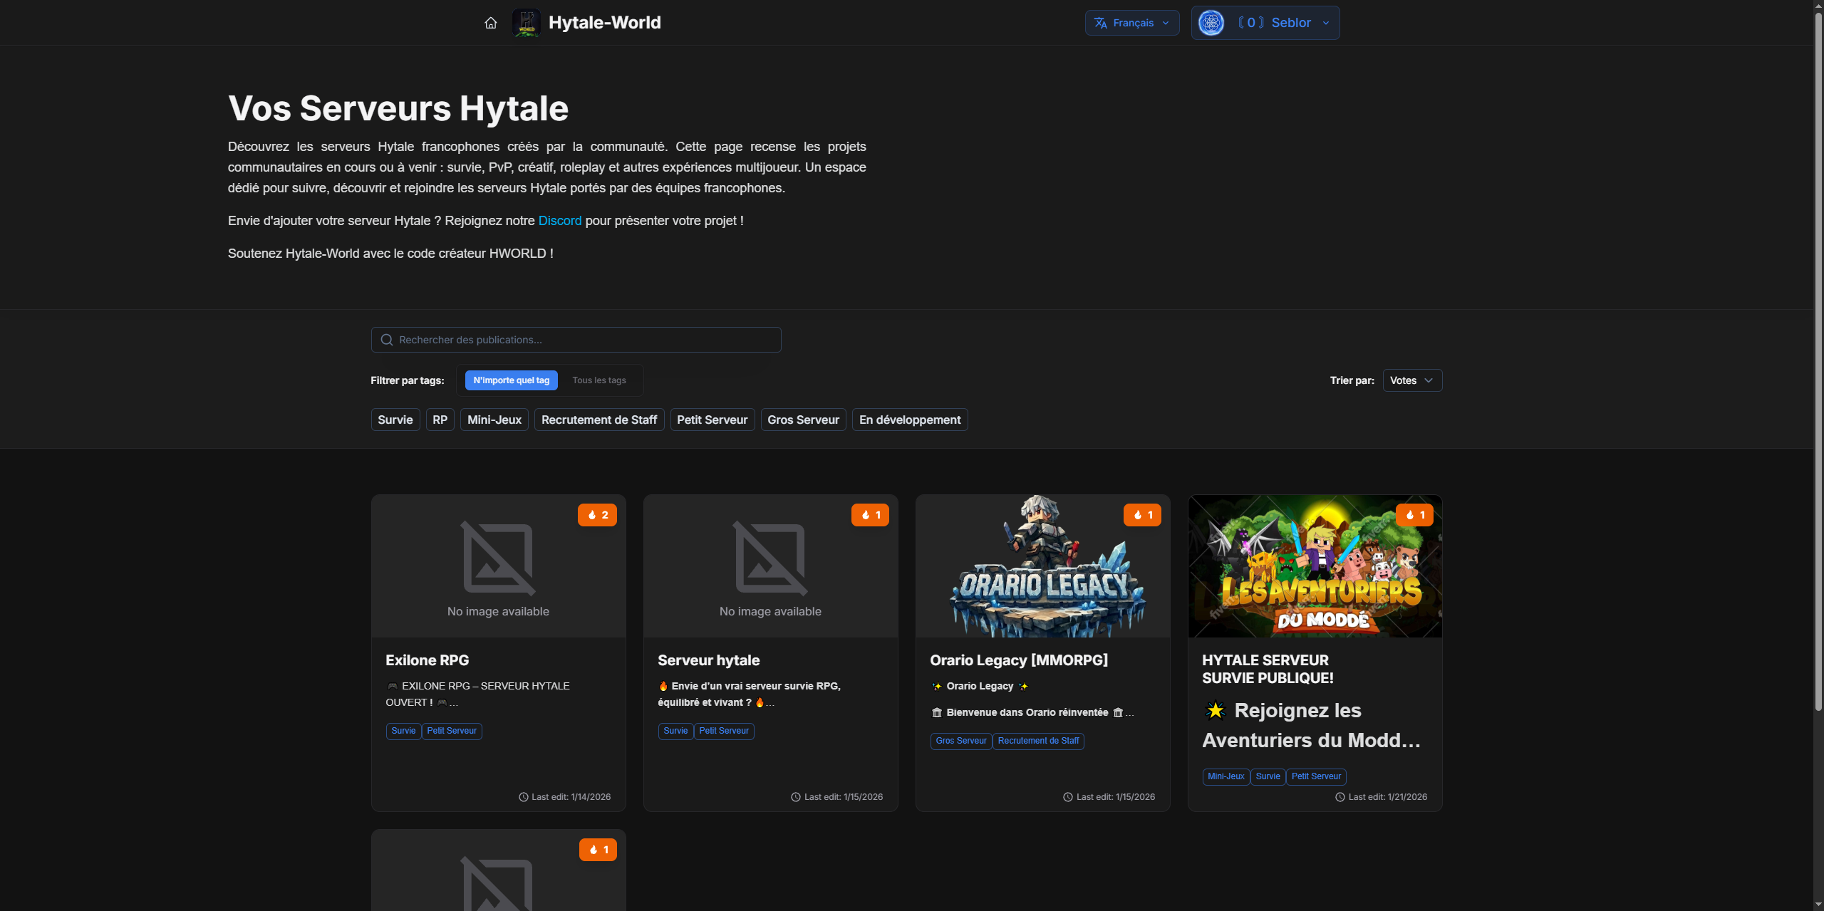Click the clock icon on the Orario Legacy card
This screenshot has height=911, width=1824.
point(1068,797)
